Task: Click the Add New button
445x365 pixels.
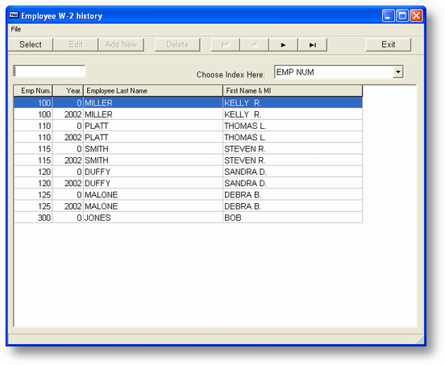Action: (x=121, y=45)
